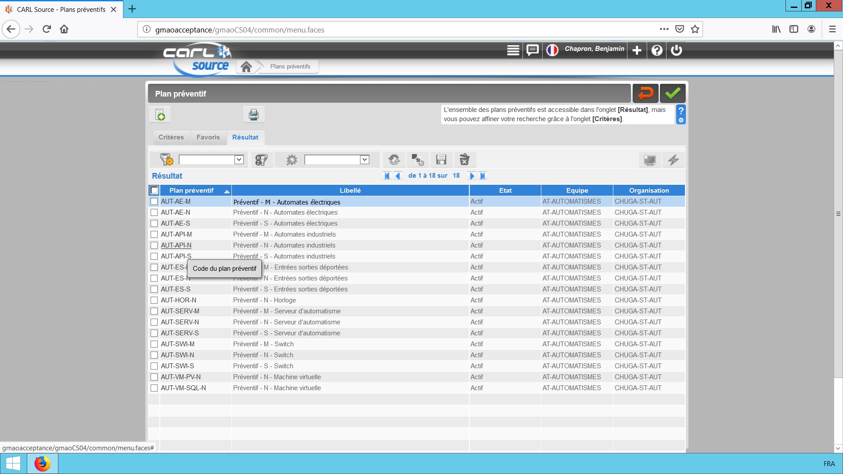Click the trash delete icon
The height and width of the screenshot is (474, 843).
coord(464,160)
